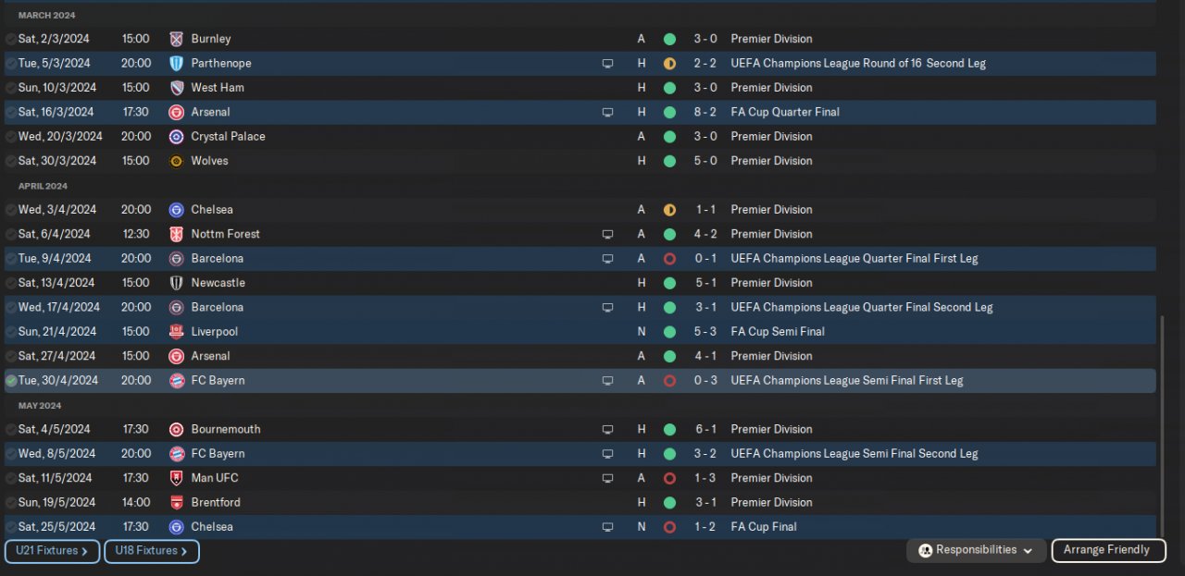Click the Burnley club badge

(177, 39)
